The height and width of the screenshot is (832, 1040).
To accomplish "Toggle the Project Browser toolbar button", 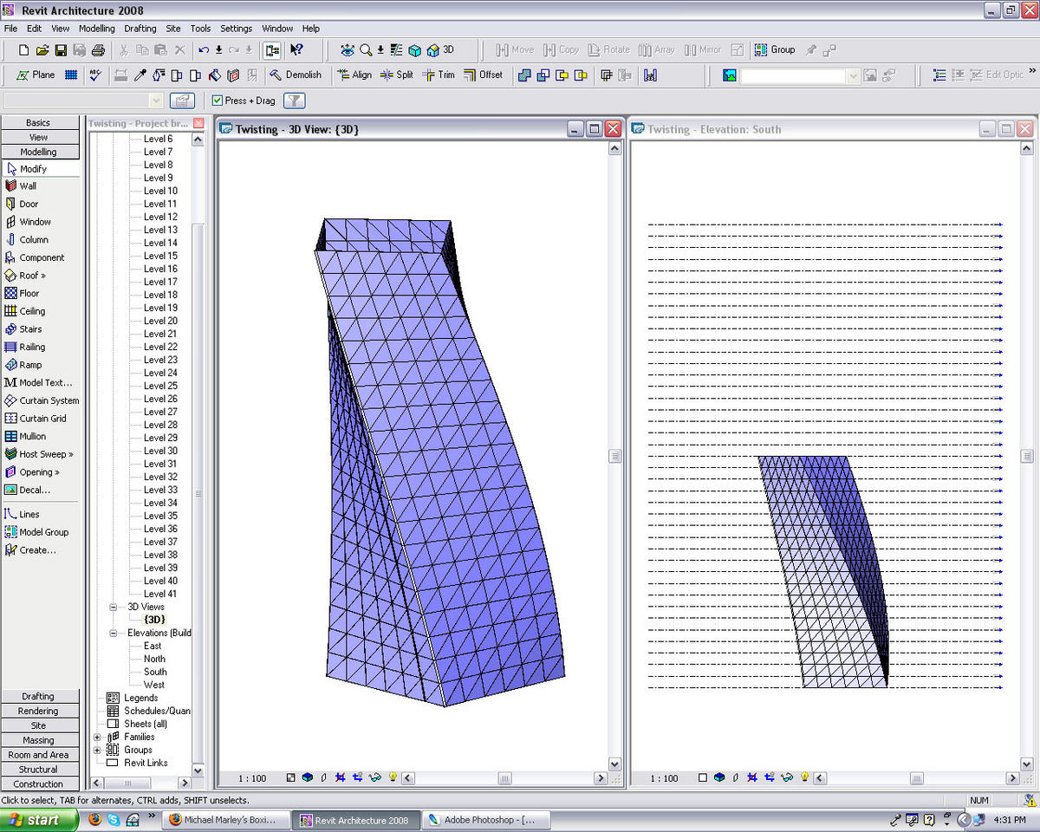I will point(272,50).
